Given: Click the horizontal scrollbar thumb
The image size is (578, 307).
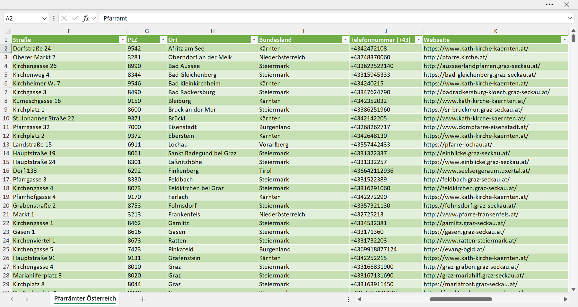Looking at the screenshot, I should (x=461, y=299).
